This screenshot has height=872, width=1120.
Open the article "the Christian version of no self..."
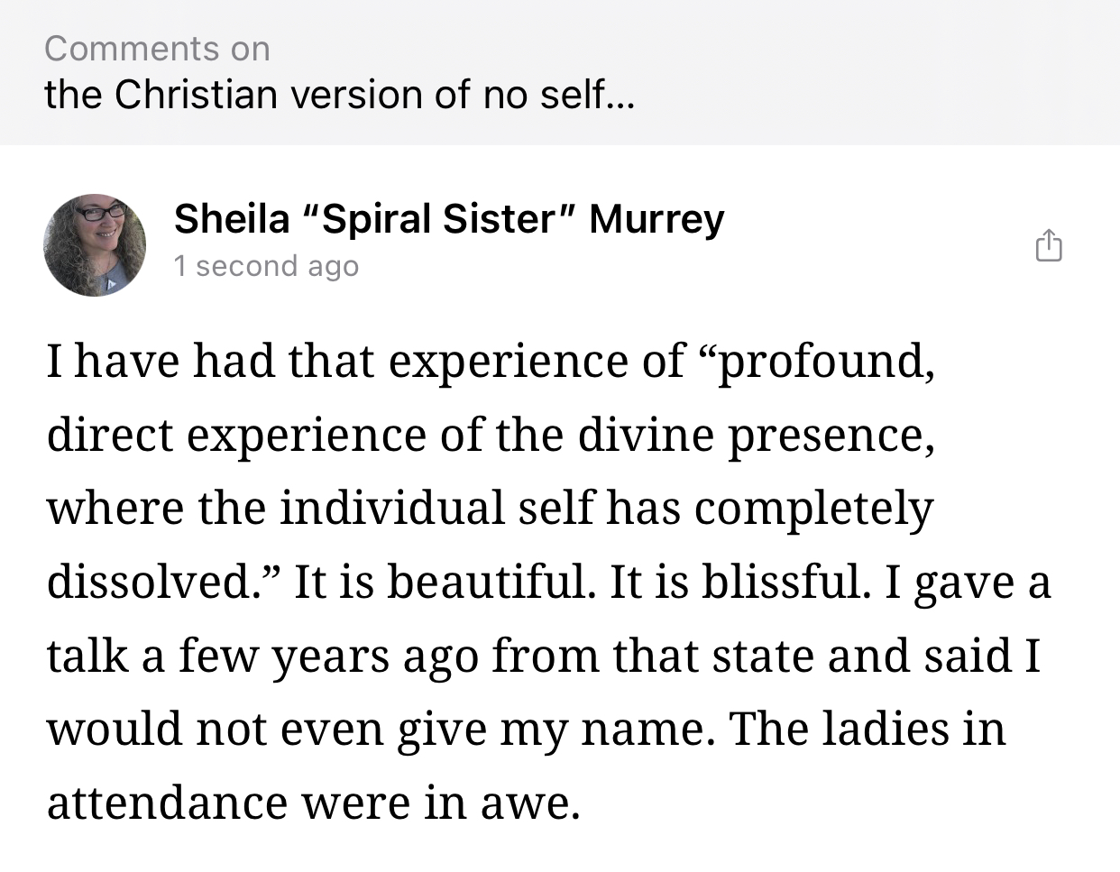pos(339,95)
